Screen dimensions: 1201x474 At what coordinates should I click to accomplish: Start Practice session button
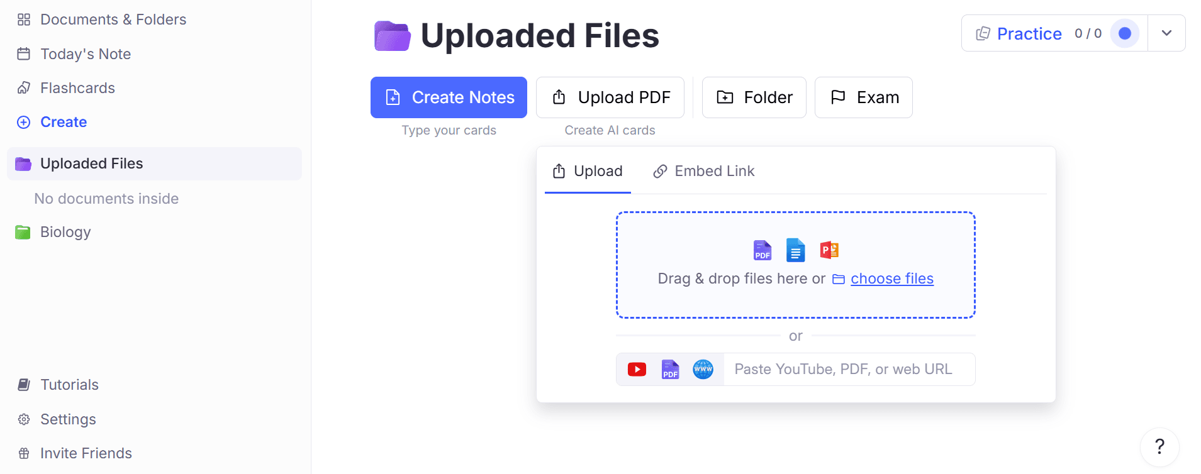tap(1054, 33)
